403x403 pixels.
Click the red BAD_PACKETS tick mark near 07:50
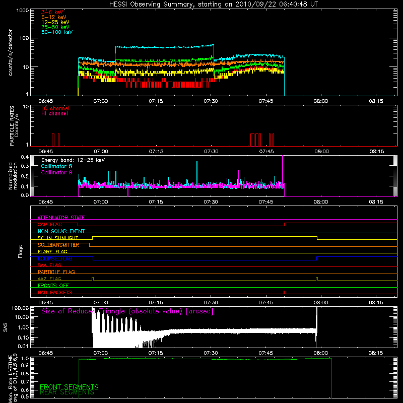point(284,292)
